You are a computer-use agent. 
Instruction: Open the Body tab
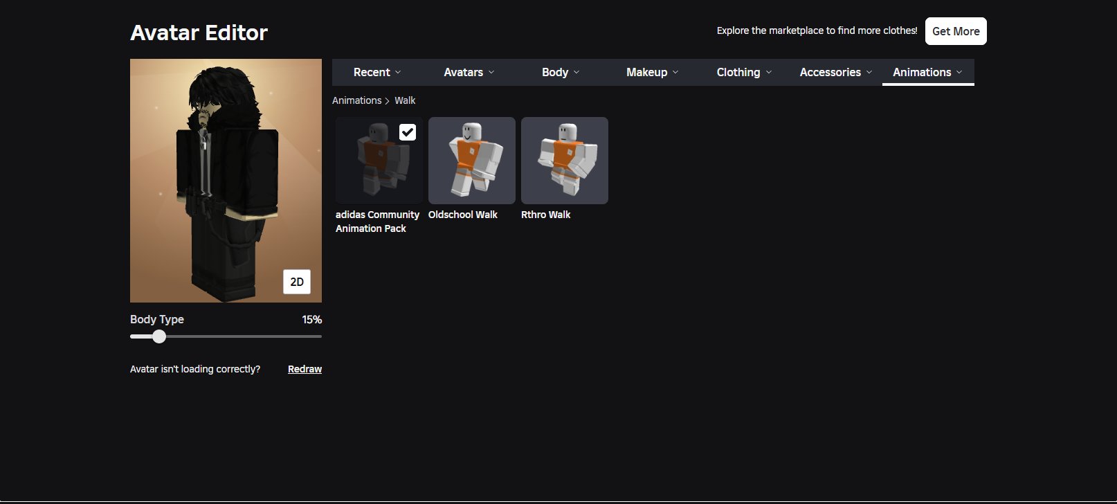[x=561, y=72]
